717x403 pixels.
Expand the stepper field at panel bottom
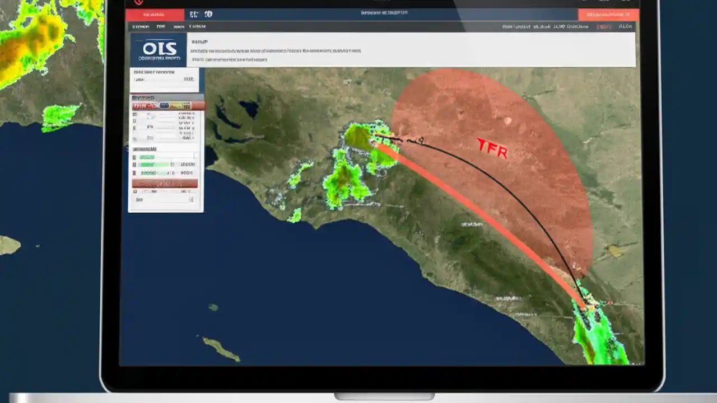click(190, 199)
